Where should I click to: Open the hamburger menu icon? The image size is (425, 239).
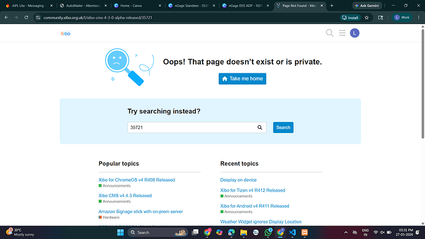click(342, 33)
